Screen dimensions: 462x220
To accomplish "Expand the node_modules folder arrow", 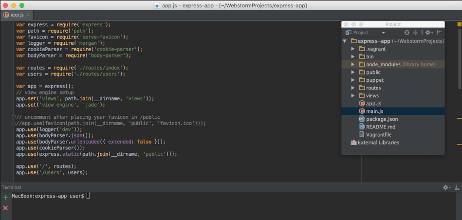I will (353, 65).
